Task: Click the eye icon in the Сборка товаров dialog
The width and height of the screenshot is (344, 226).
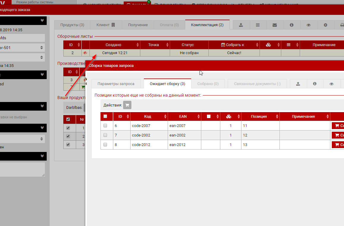Action: coord(332,84)
